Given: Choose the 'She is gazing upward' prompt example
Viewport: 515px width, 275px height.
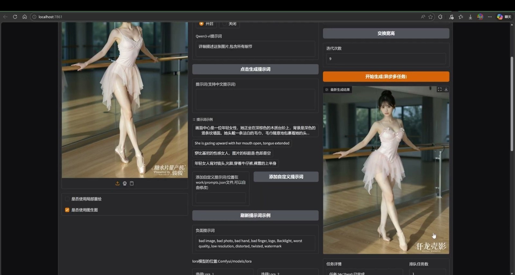Looking at the screenshot, I should pos(242,143).
